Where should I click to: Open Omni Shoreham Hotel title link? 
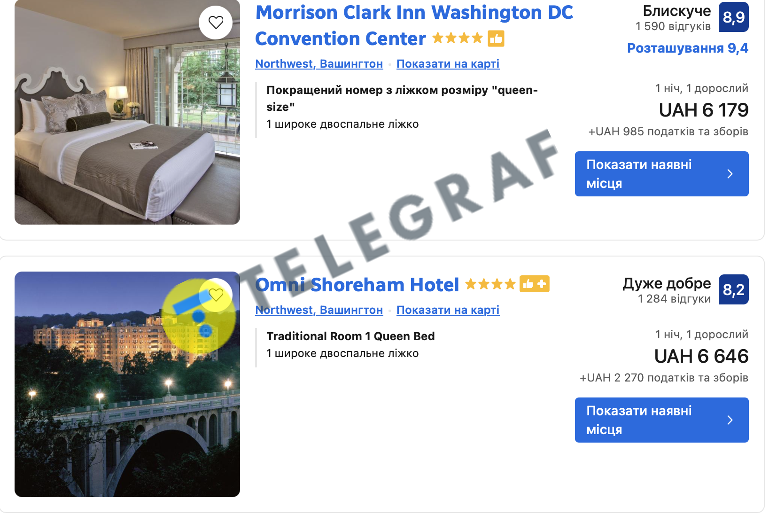pyautogui.click(x=357, y=285)
